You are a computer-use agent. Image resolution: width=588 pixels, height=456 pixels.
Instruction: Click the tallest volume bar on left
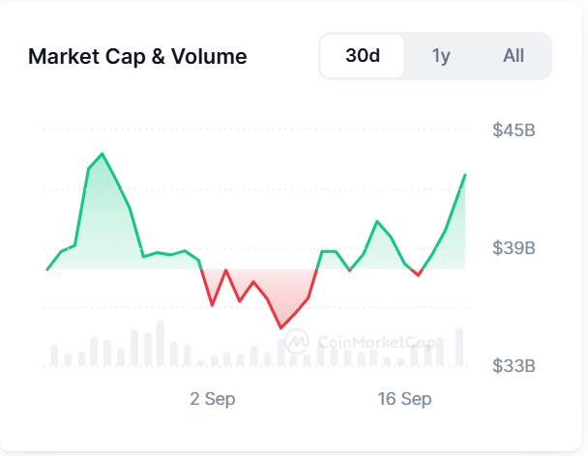[161, 343]
